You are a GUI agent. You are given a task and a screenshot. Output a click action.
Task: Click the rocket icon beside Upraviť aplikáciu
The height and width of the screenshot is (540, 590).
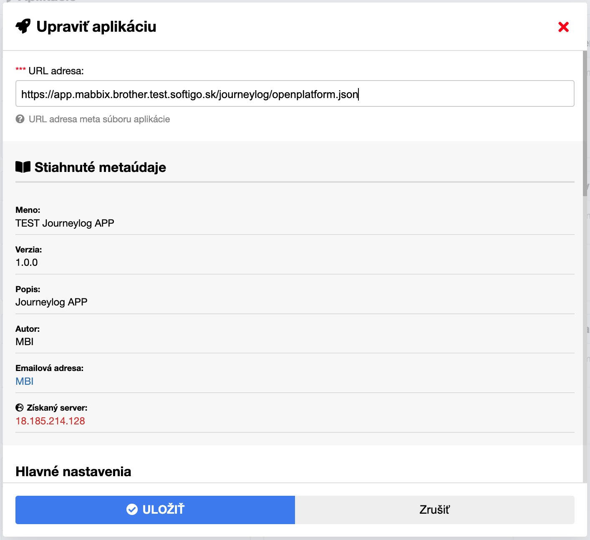click(x=23, y=26)
